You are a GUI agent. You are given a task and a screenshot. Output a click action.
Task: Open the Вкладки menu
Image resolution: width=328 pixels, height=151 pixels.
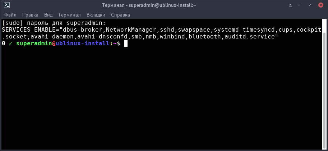coord(96,15)
